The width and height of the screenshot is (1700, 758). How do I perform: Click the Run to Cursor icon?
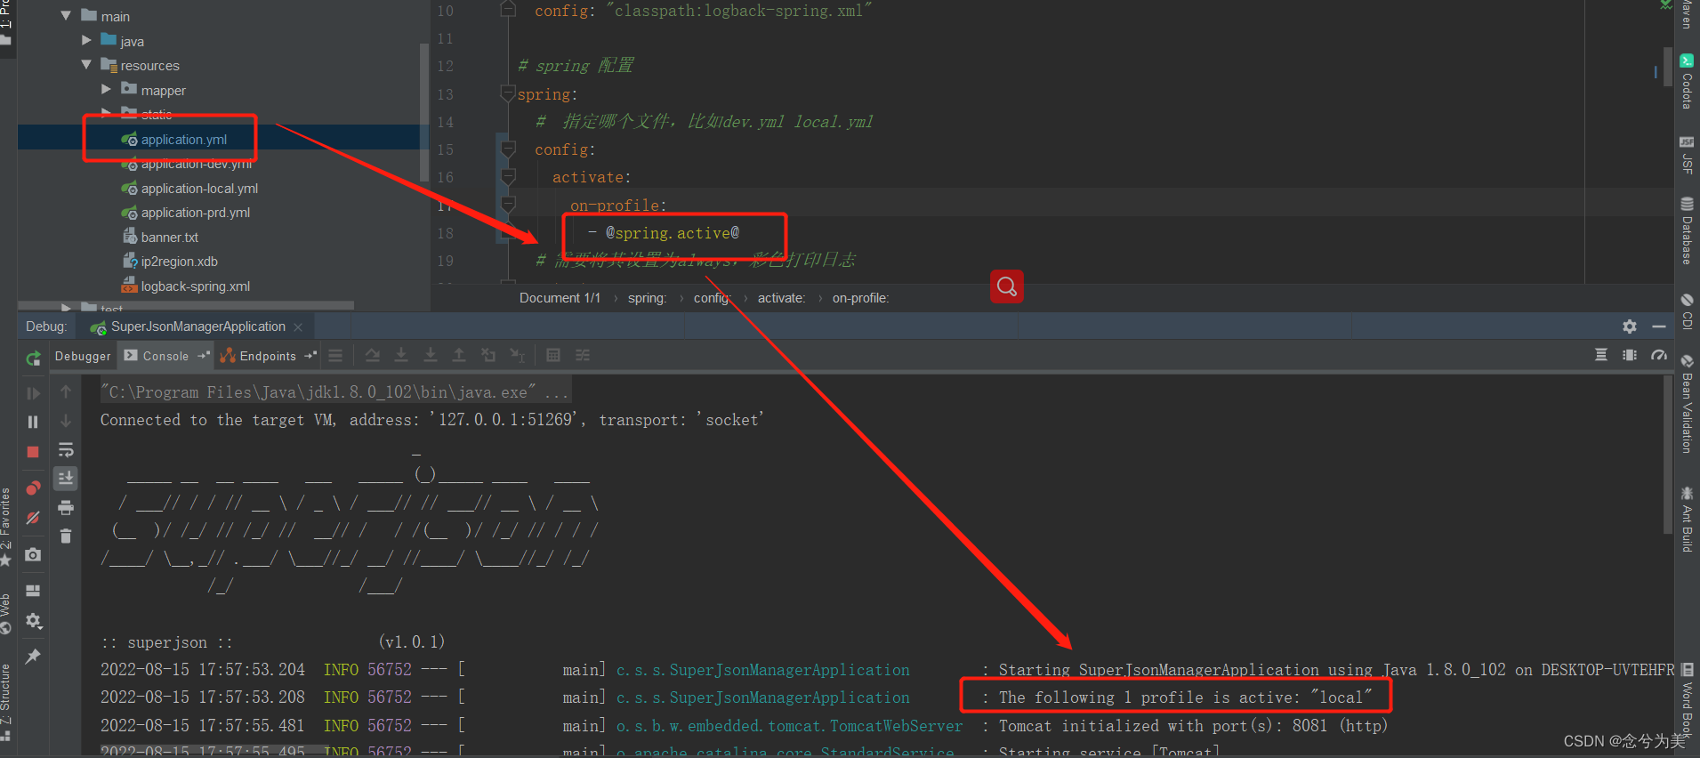[518, 356]
